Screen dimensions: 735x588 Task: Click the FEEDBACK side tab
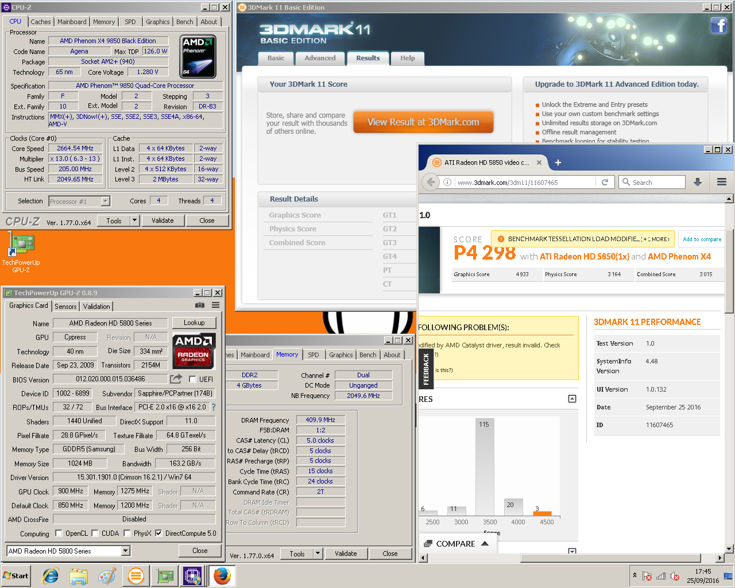click(426, 369)
